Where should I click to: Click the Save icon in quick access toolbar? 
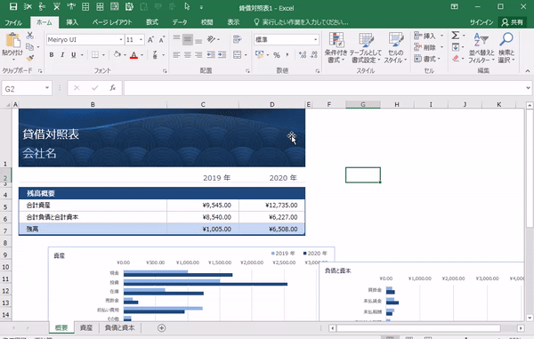coord(13,6)
